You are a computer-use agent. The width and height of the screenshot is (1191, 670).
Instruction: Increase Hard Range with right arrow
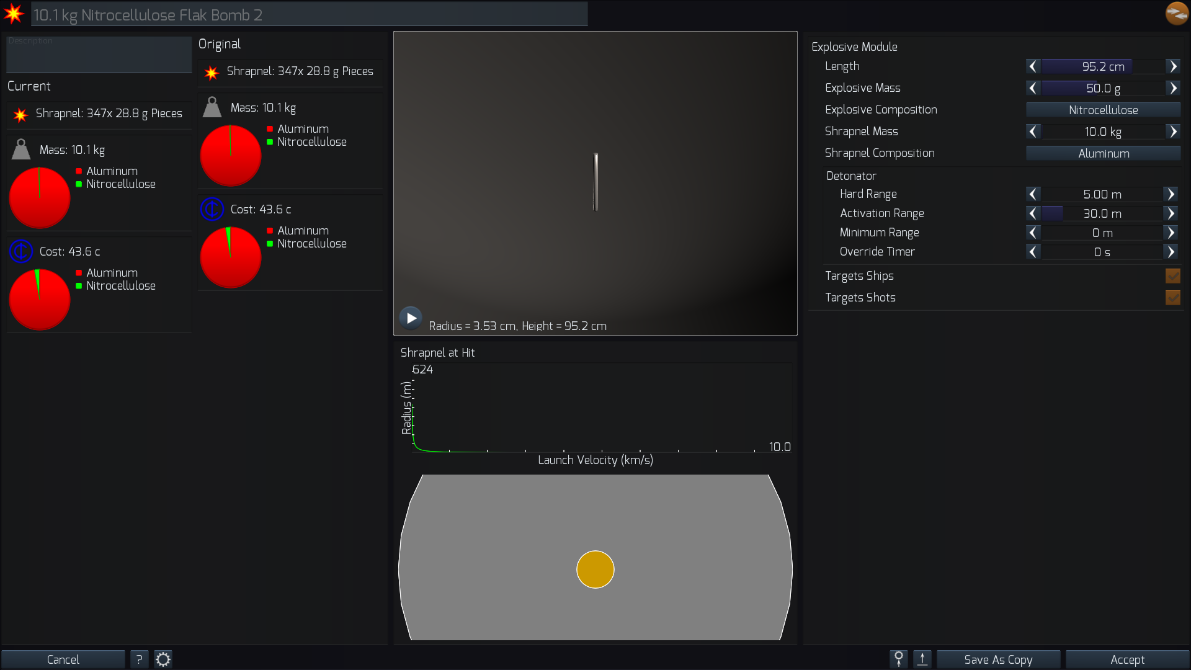click(1171, 194)
